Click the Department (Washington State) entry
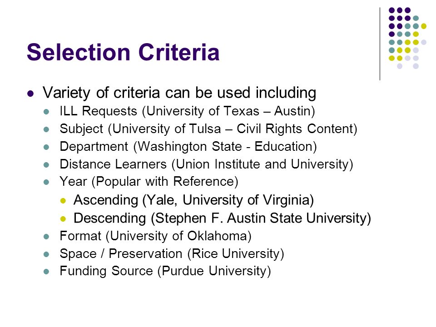The image size is (436, 327). click(x=188, y=147)
